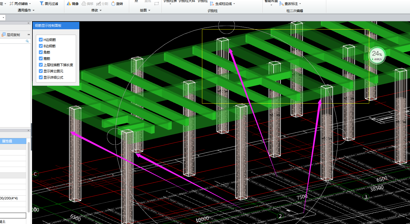410x224 pixels.
Task: Click the 识别柱 group label
Action: (x=213, y=11)
